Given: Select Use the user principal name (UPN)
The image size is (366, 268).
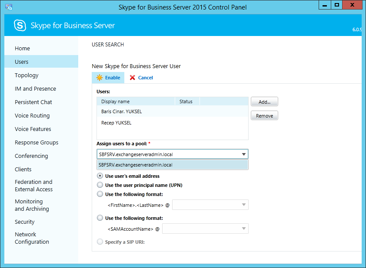Looking at the screenshot, I should click(x=100, y=185).
